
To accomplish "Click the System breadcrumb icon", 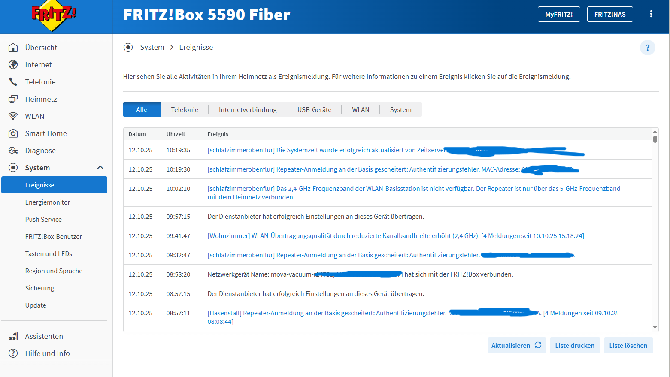I will (x=128, y=47).
